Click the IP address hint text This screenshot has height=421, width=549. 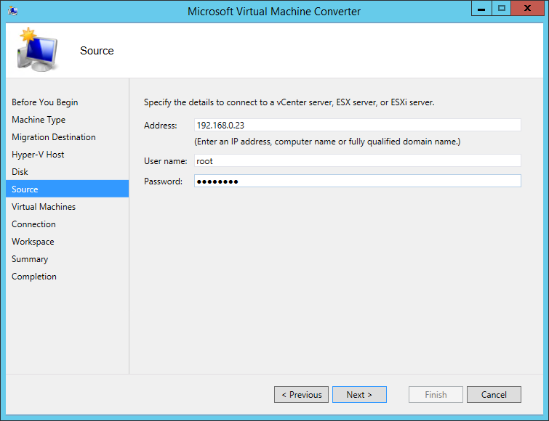327,142
